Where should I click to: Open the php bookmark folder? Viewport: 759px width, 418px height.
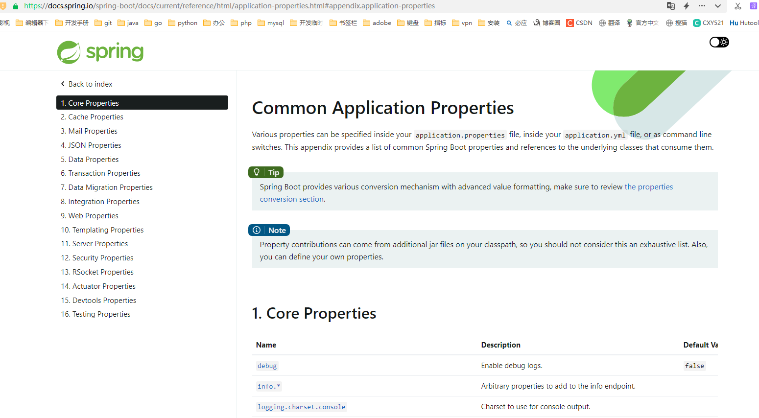tap(241, 23)
